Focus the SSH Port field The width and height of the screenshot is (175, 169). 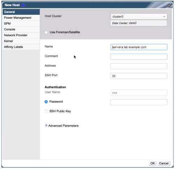point(139,76)
